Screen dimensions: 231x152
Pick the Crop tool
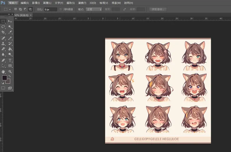click(3, 32)
